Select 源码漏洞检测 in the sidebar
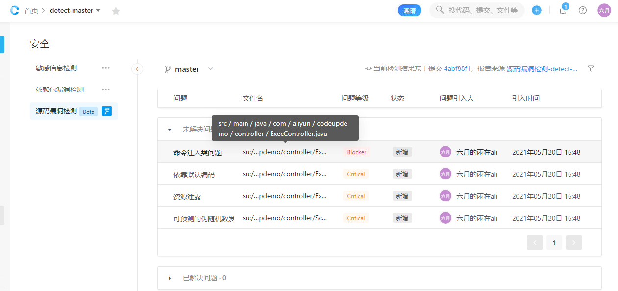The height and width of the screenshot is (291, 618). point(56,111)
